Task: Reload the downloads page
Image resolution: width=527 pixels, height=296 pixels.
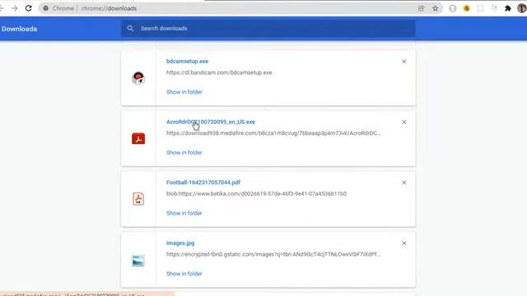Action: (x=29, y=8)
